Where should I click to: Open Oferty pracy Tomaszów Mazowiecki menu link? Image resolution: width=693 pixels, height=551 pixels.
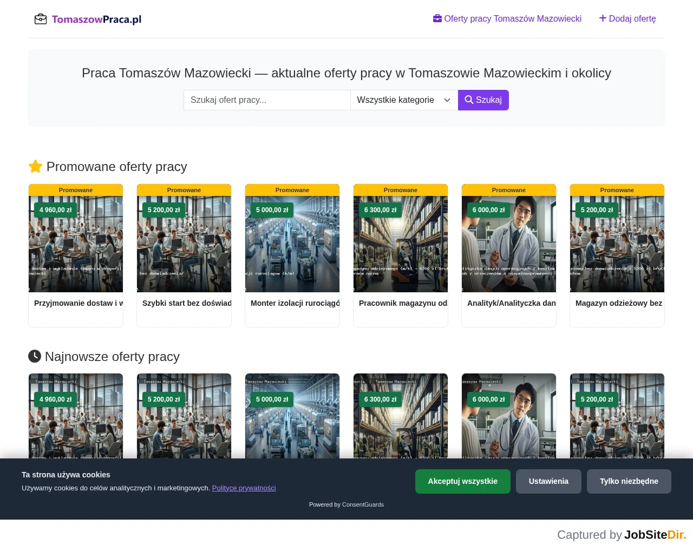coord(507,18)
